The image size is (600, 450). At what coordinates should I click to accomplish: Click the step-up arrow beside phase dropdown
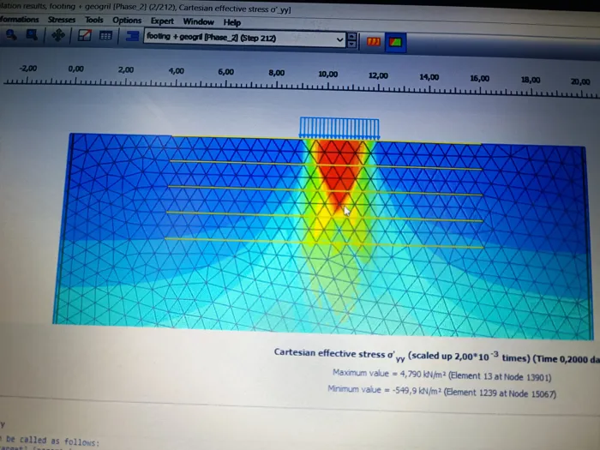point(352,36)
